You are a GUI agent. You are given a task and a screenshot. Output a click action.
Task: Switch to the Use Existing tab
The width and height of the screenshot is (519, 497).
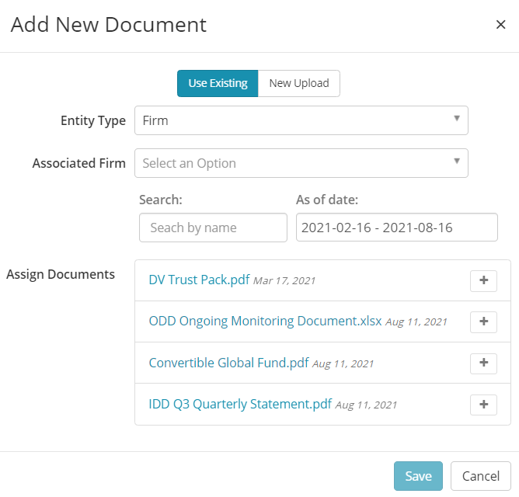pyautogui.click(x=218, y=83)
